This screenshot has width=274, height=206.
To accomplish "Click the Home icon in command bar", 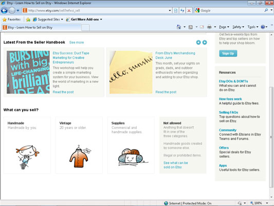I will [179, 27].
